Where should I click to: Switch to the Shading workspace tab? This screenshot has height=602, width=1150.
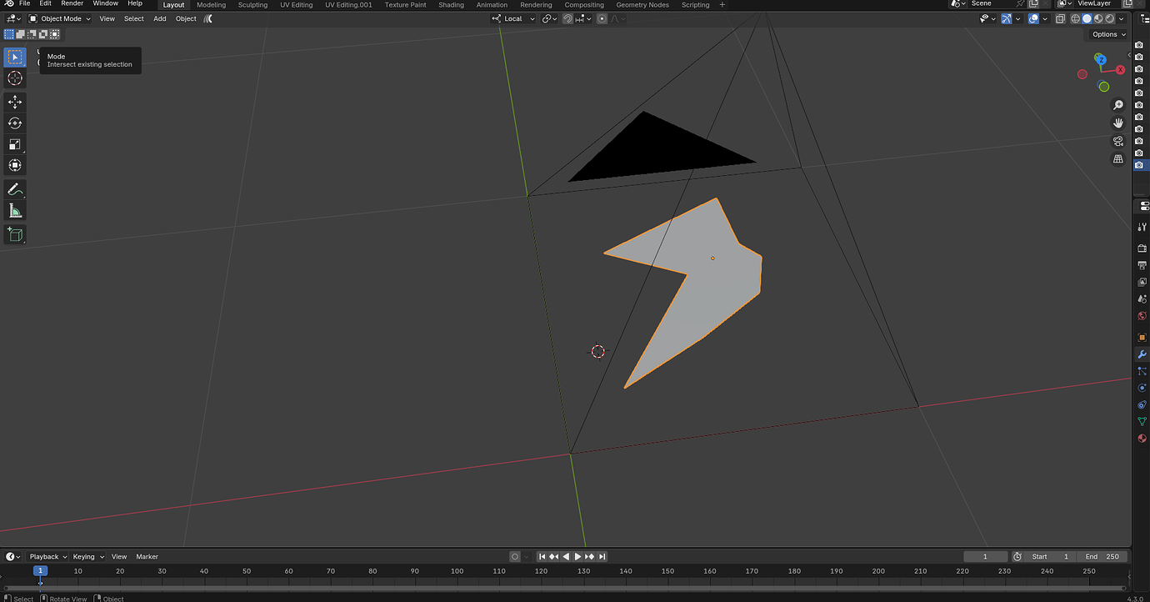(451, 5)
